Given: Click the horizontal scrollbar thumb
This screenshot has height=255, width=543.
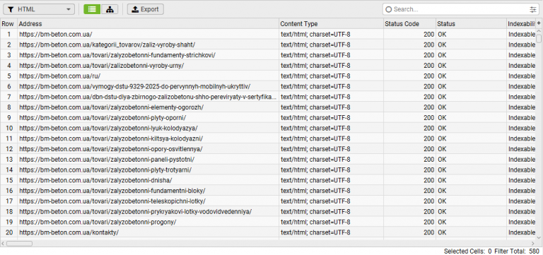Looking at the screenshot, I should tap(19, 244).
